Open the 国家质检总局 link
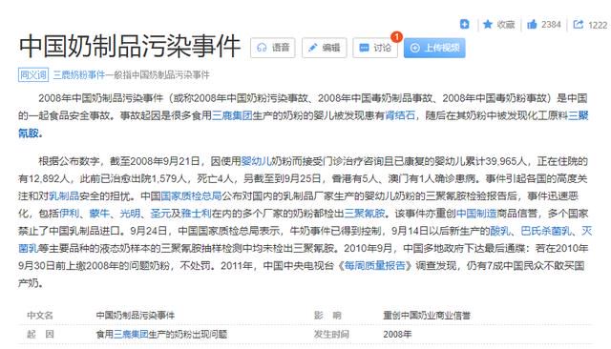Viewport: 611px width, 349px height. coord(191,195)
